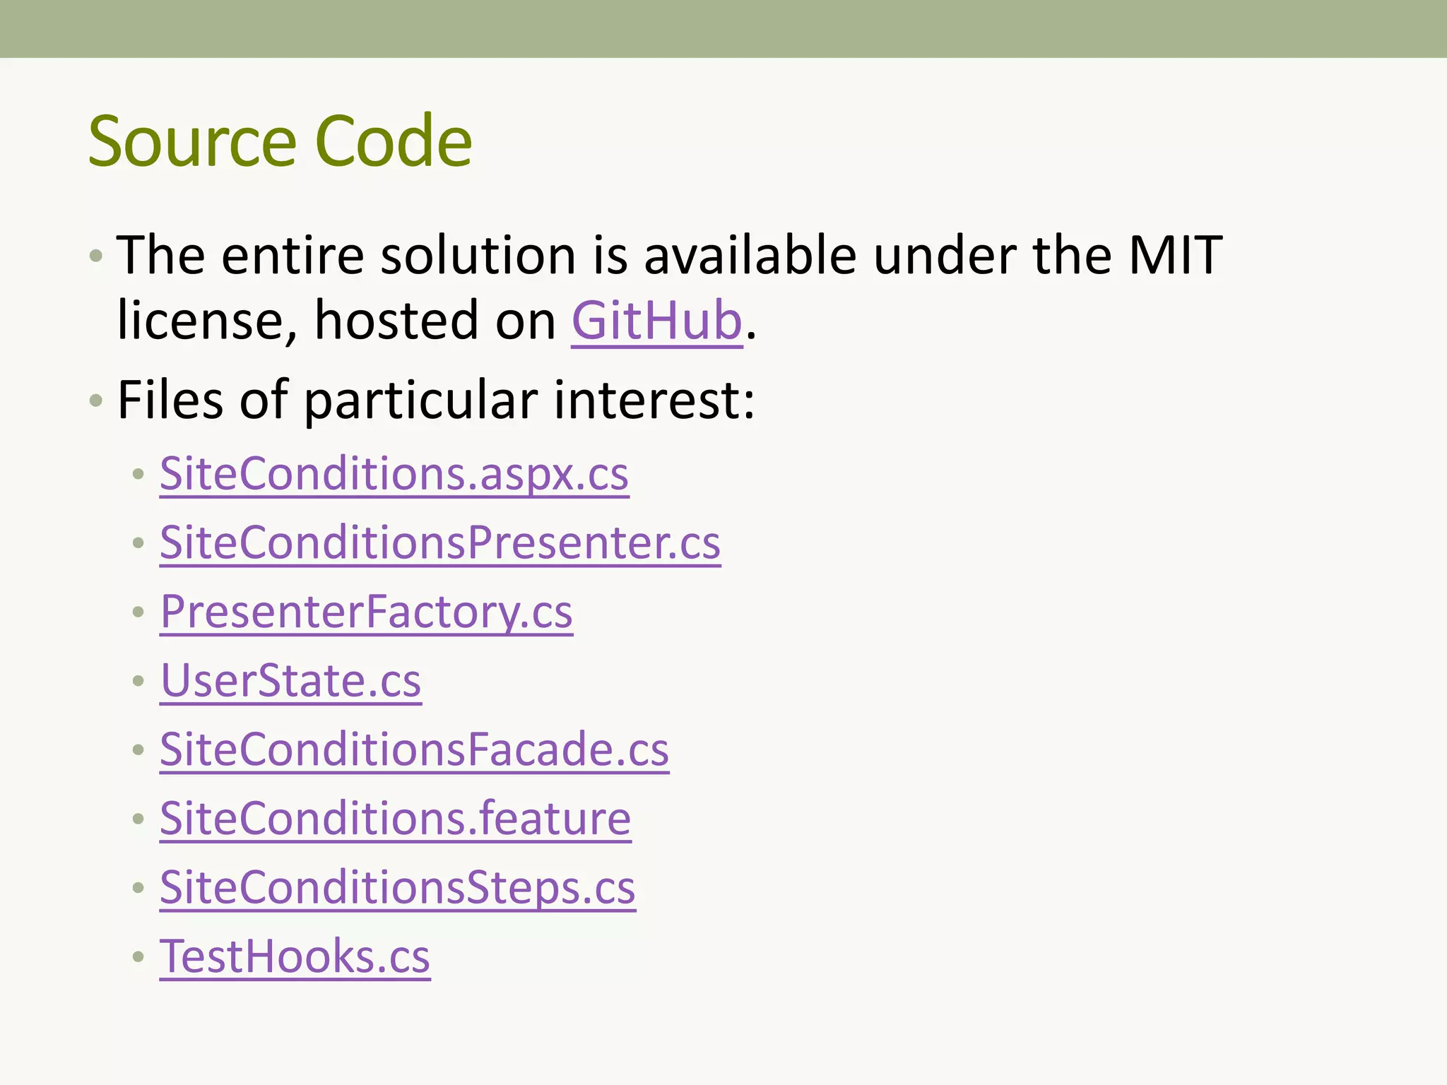Image resolution: width=1447 pixels, height=1085 pixels.
Task: Open the SiteConditionsFacade.cs link
Action: point(414,749)
